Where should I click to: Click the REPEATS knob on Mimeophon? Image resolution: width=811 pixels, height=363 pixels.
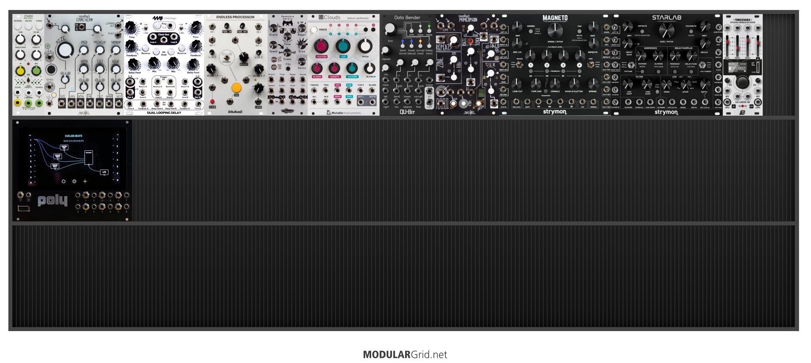tap(453, 40)
